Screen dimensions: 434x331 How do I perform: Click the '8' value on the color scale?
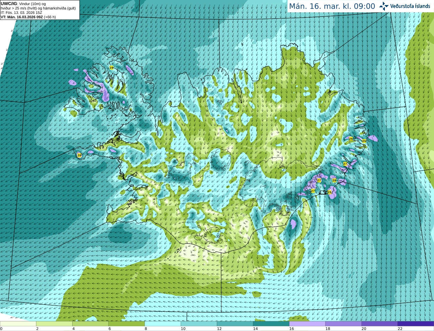coord(146,329)
